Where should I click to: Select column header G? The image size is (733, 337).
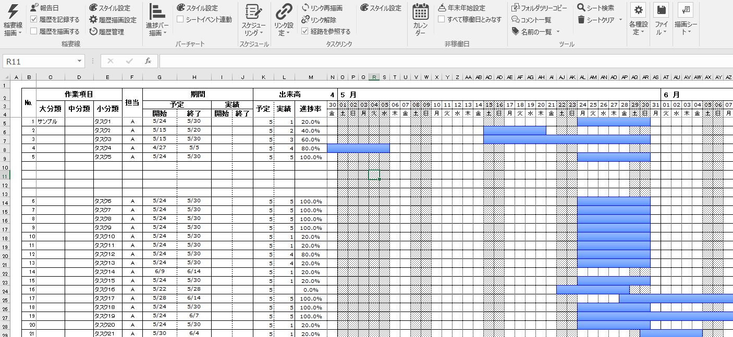160,77
